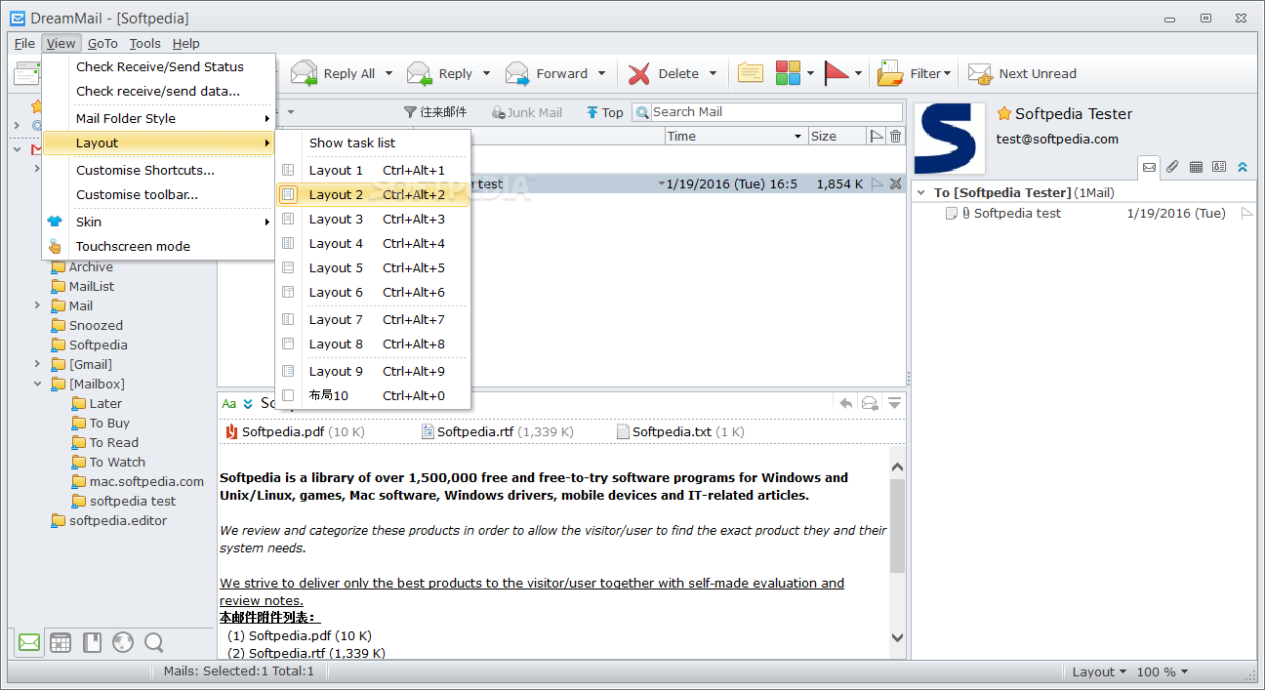
Task: Select Layout 9 option
Action: 373,371
